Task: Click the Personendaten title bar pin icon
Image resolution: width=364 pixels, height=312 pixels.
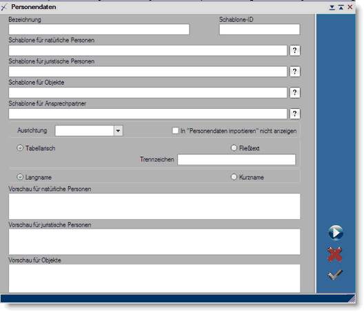Action: [x=4, y=7]
